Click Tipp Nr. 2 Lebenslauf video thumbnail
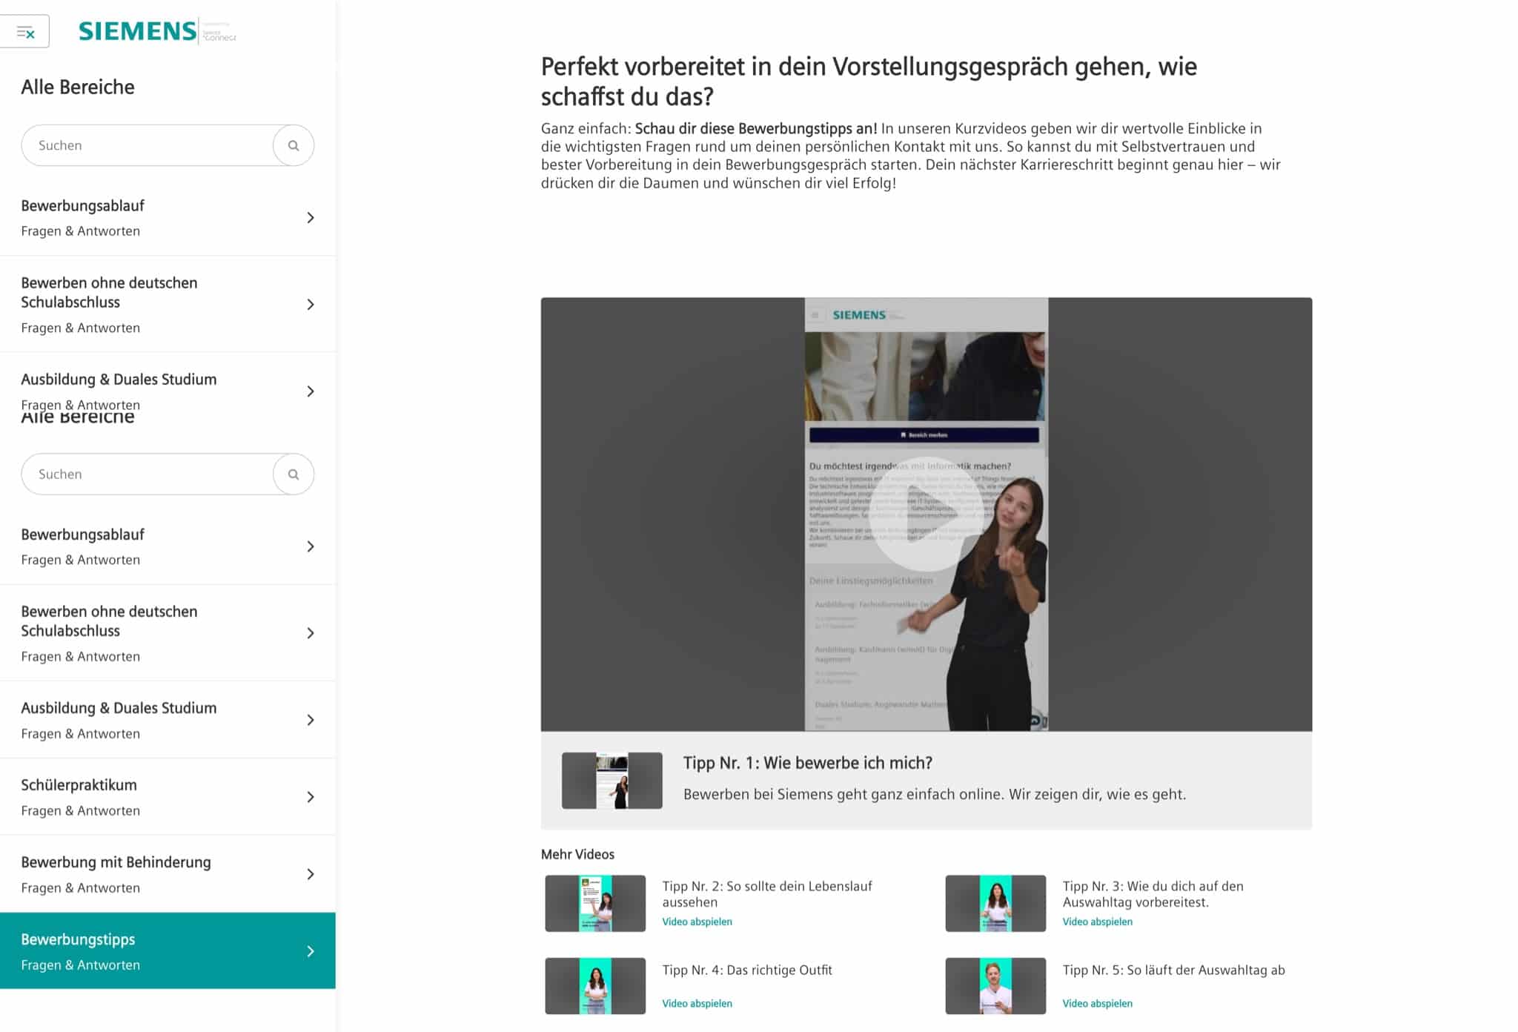1518x1032 pixels. point(595,904)
